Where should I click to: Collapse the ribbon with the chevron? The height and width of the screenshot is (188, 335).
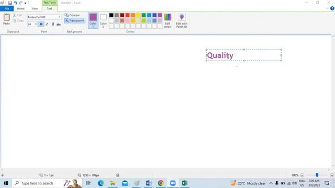tap(327, 8)
